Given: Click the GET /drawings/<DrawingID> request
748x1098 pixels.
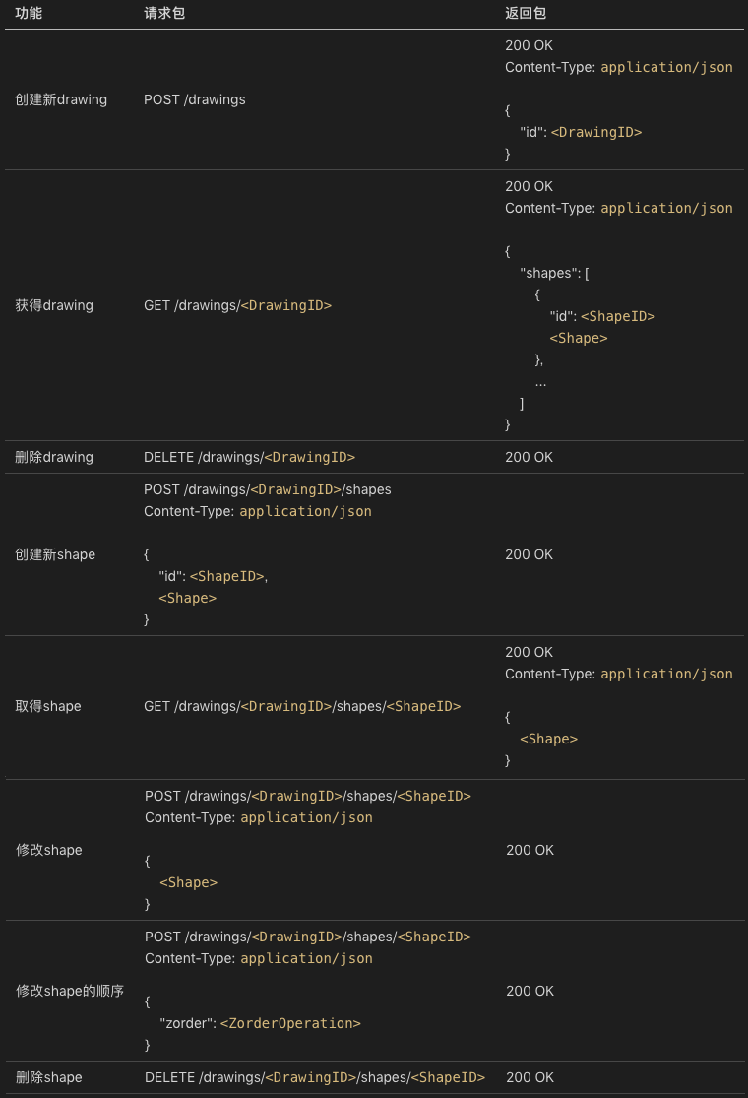Looking at the screenshot, I should [237, 305].
